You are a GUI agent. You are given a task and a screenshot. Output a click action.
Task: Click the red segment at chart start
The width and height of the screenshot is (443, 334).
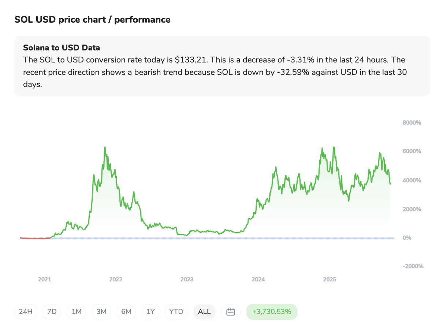(x=35, y=238)
